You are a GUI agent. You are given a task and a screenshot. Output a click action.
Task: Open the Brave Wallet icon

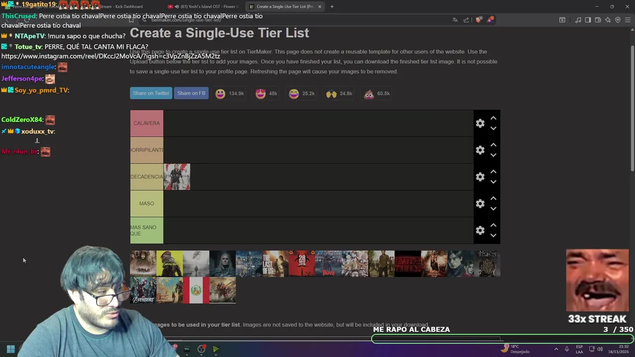point(598,20)
